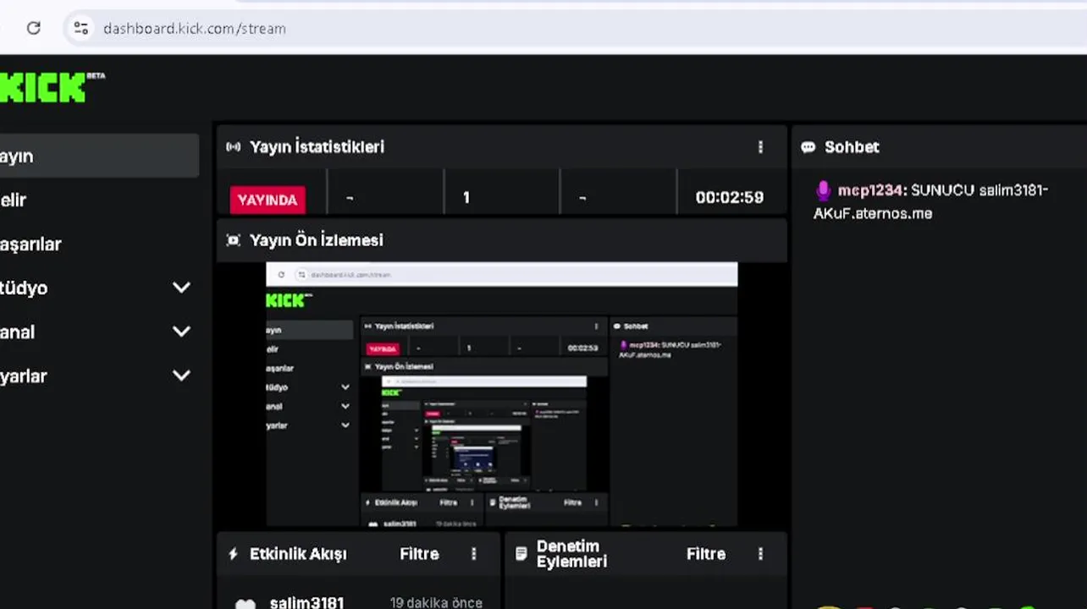Expand the Kanal submenu chevron

point(181,332)
